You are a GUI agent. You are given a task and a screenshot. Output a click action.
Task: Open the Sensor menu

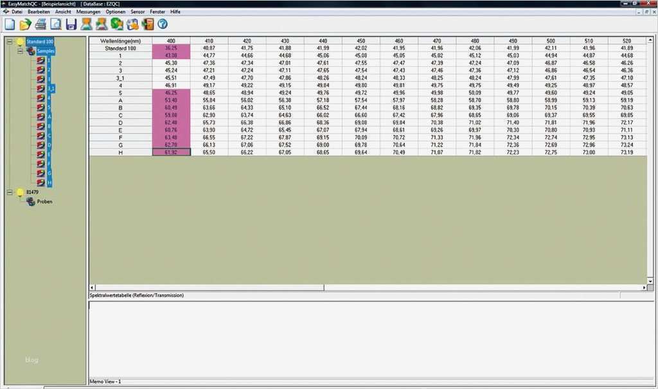[138, 12]
